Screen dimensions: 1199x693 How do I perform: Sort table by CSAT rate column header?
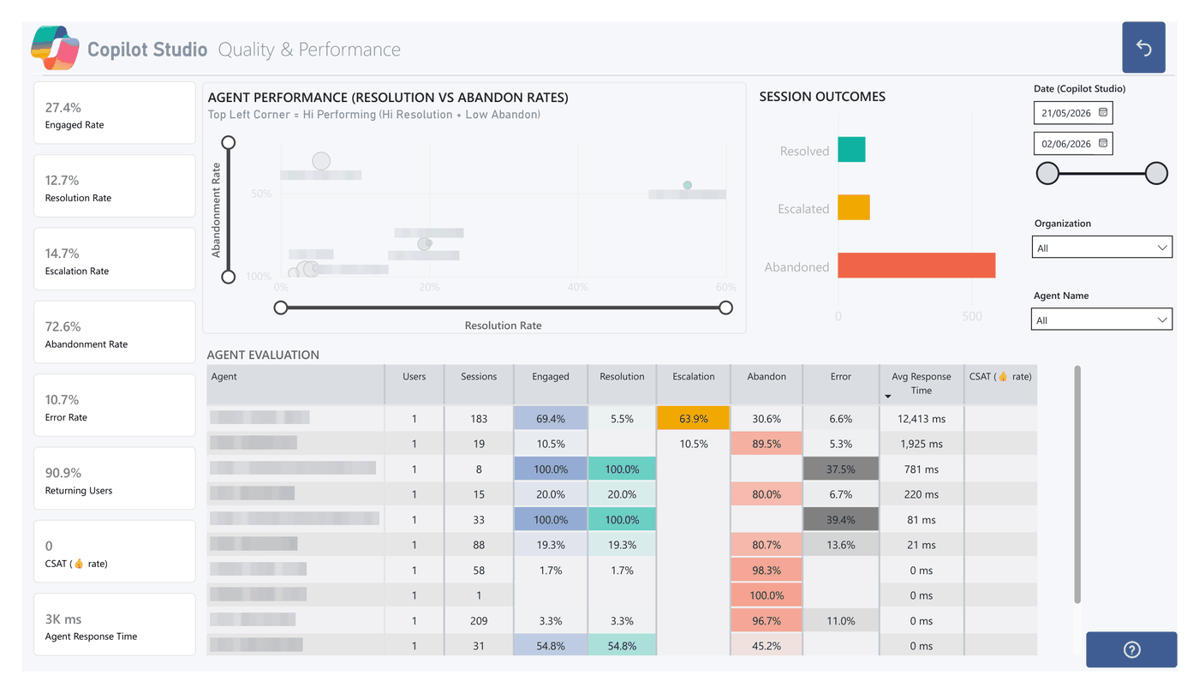pos(1000,385)
